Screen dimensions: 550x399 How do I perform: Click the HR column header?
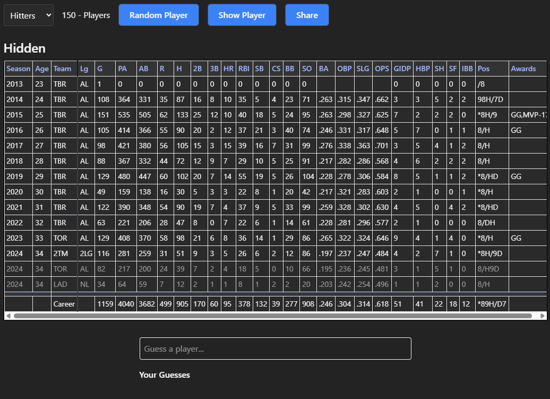pos(228,69)
